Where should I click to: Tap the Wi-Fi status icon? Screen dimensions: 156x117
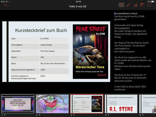(7, 2)
